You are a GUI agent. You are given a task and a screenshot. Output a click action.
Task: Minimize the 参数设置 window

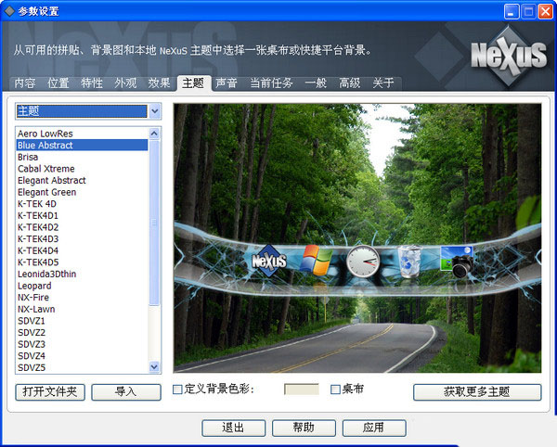(512, 12)
